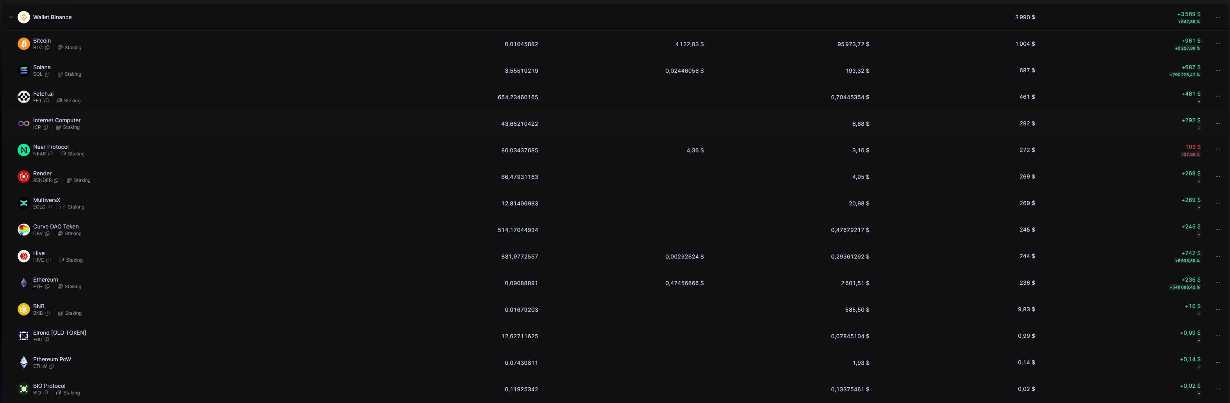
Task: Click the Hive coin logo
Action: click(x=23, y=257)
